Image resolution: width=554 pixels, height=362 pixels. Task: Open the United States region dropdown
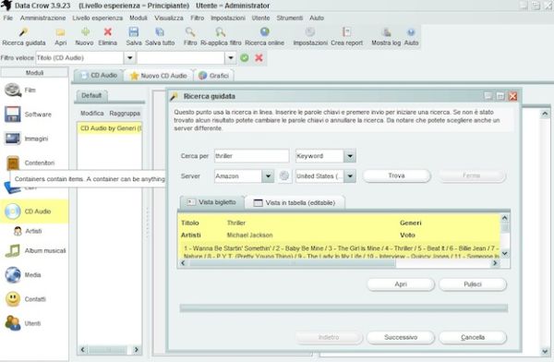click(x=350, y=175)
